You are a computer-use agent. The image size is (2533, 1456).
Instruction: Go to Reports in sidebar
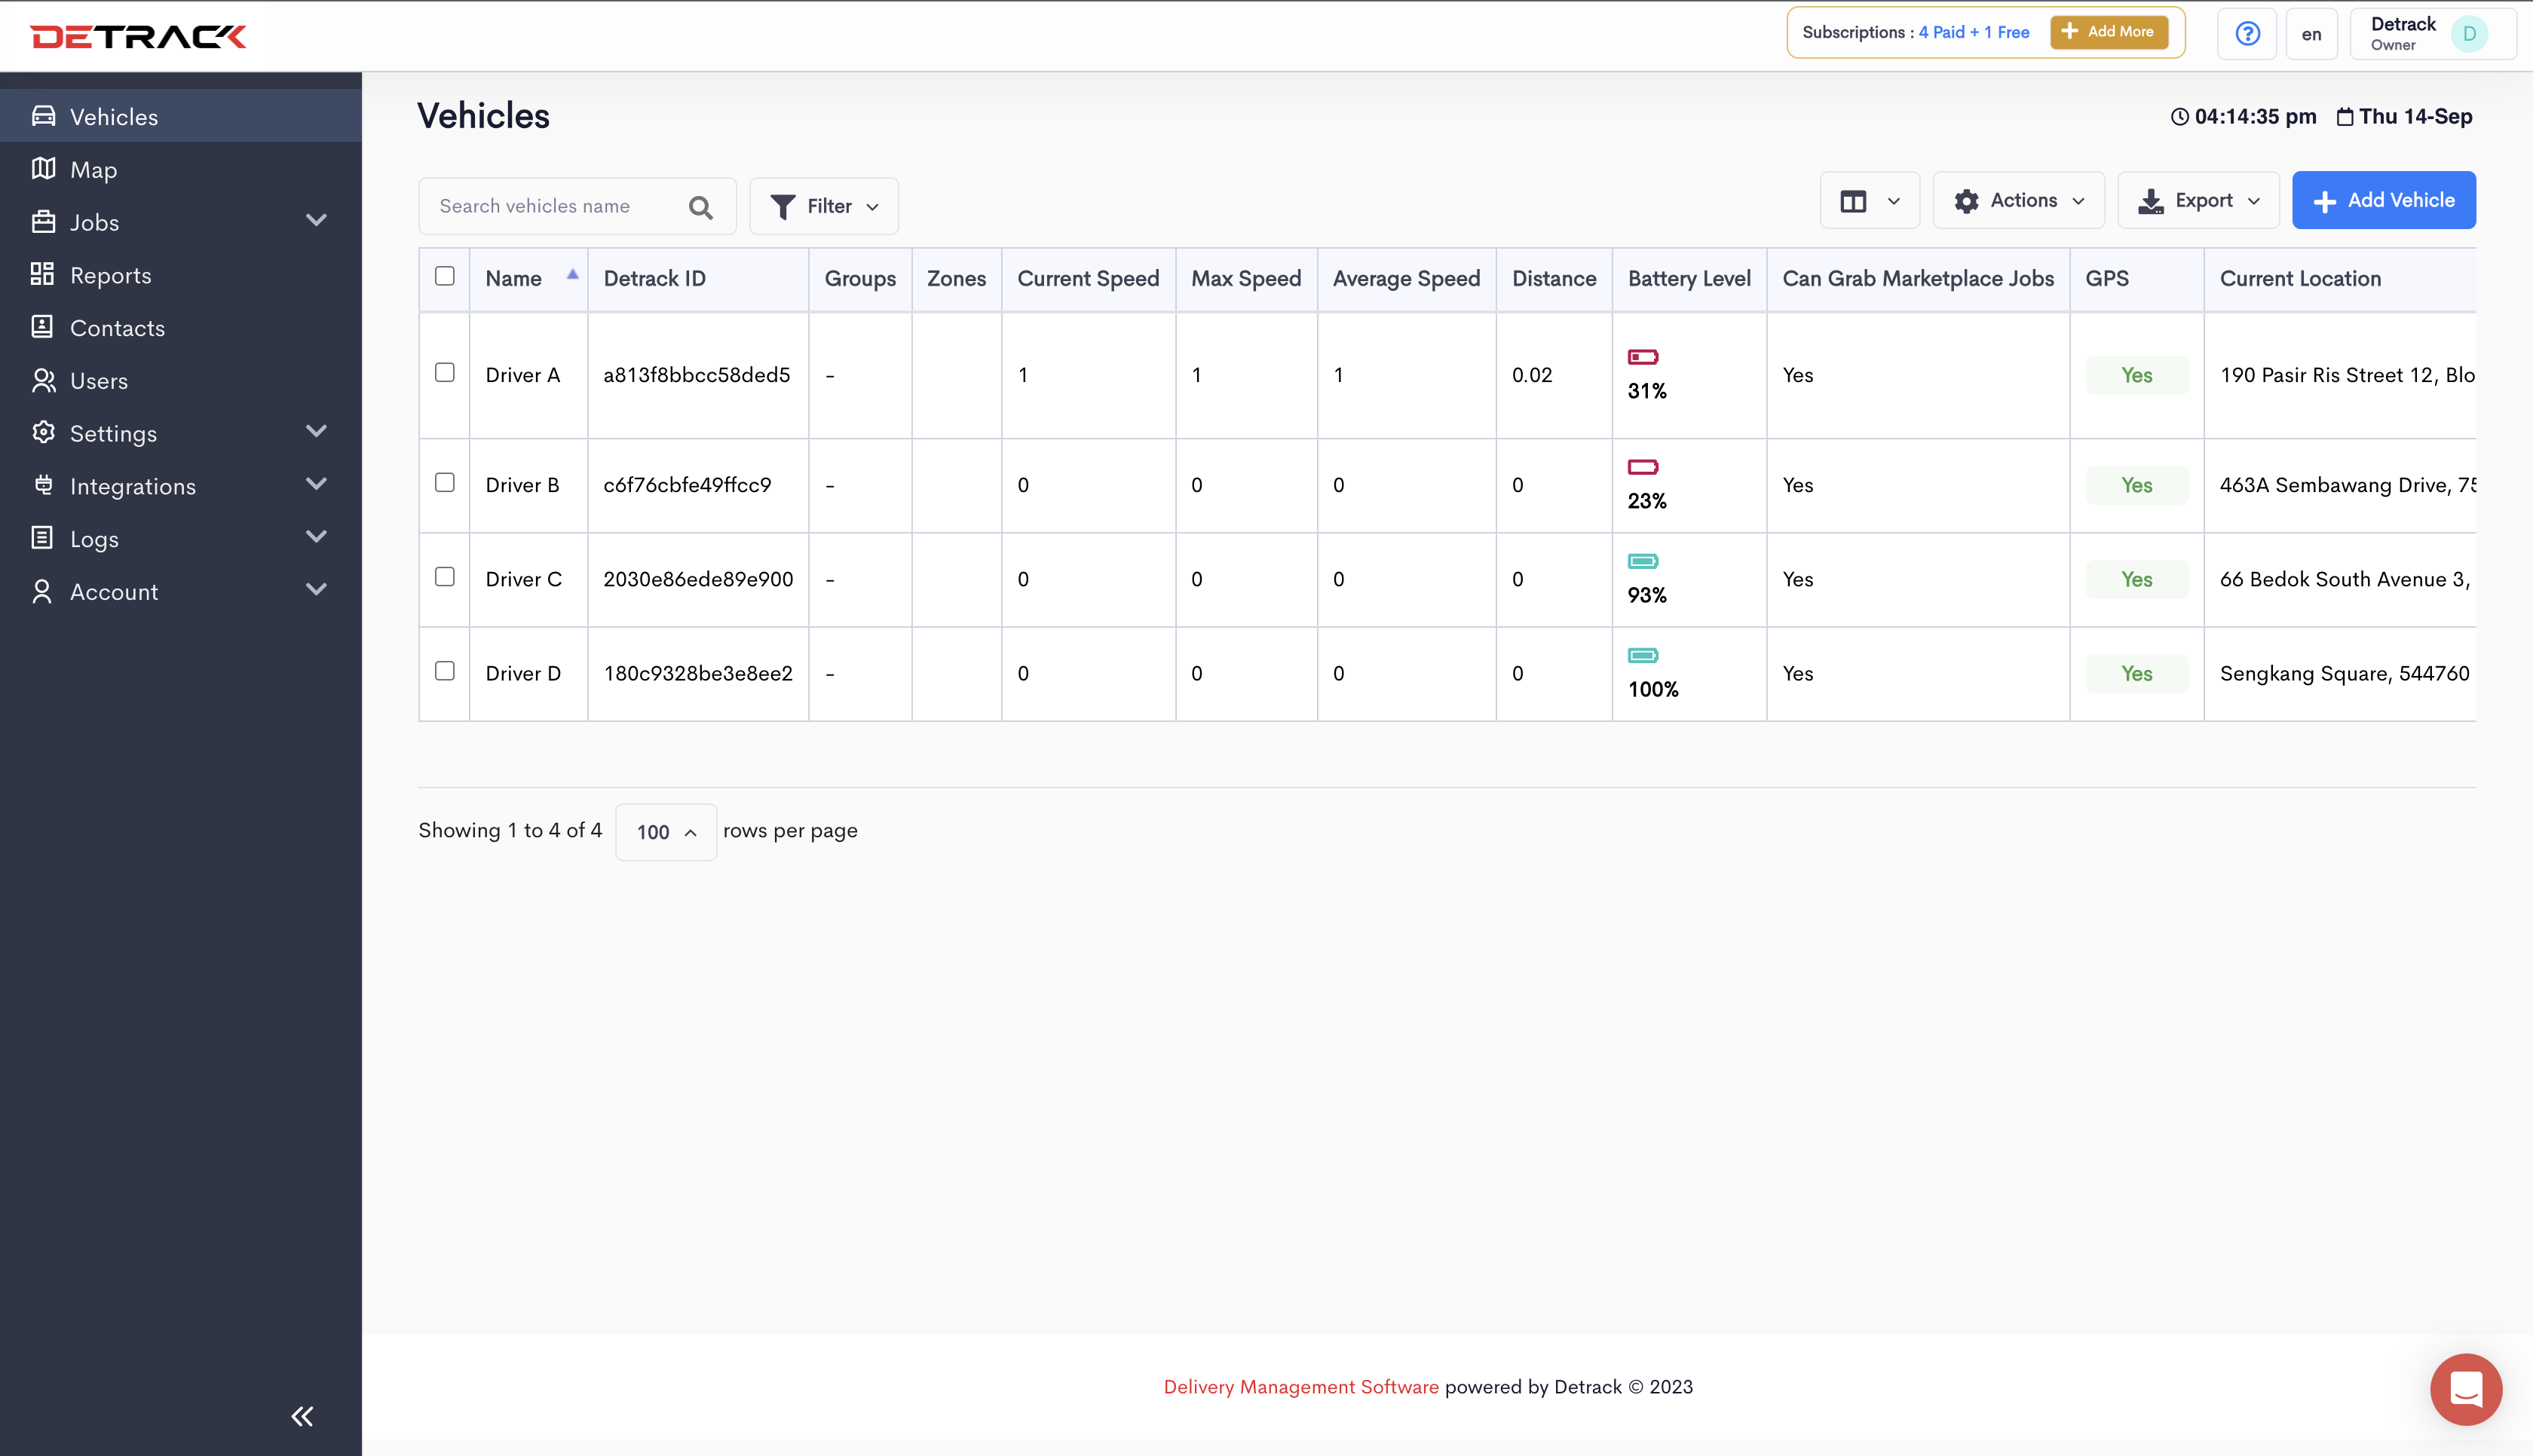[110, 275]
